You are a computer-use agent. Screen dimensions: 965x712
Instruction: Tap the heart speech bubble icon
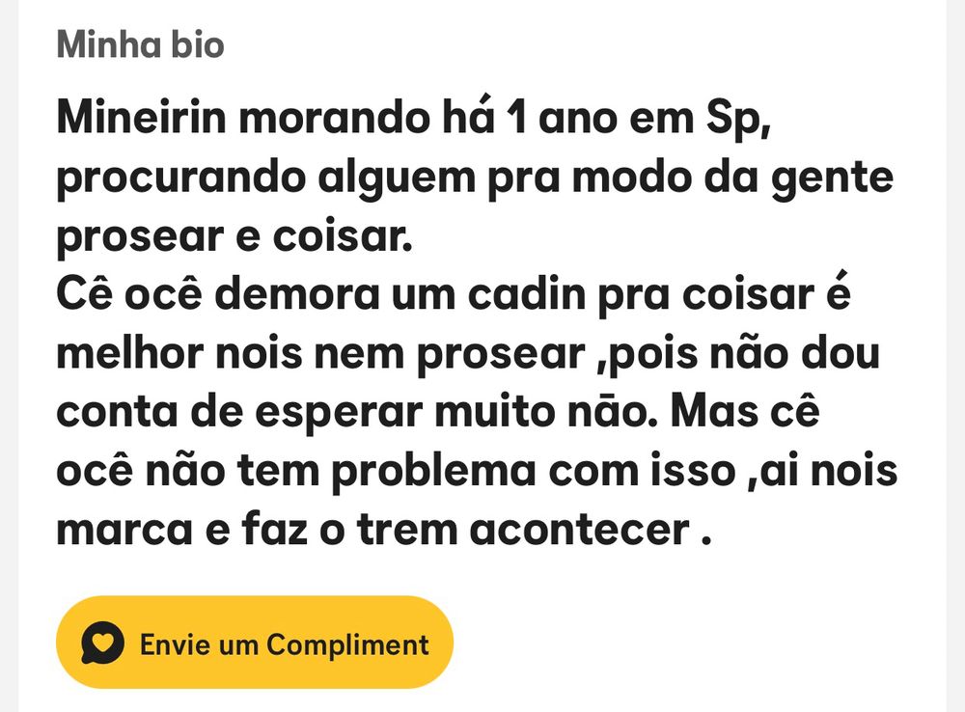click(x=102, y=643)
